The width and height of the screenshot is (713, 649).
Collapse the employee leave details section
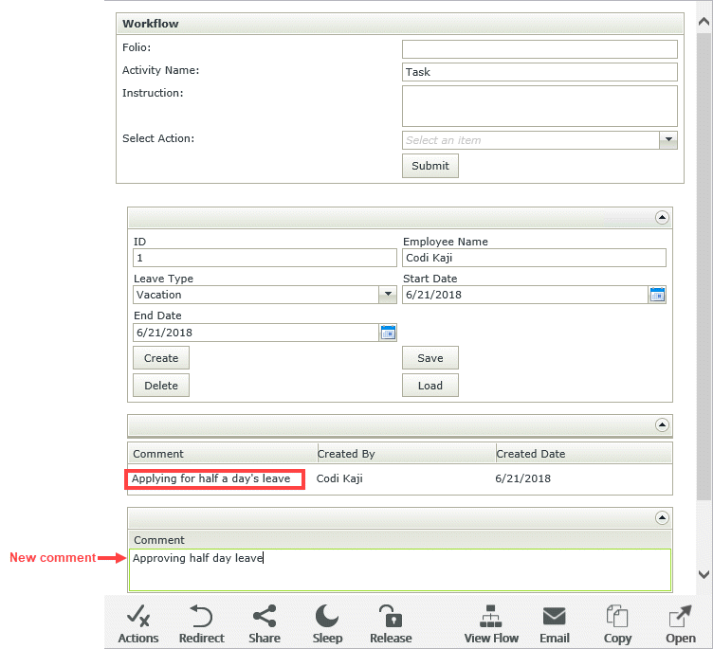tap(662, 218)
